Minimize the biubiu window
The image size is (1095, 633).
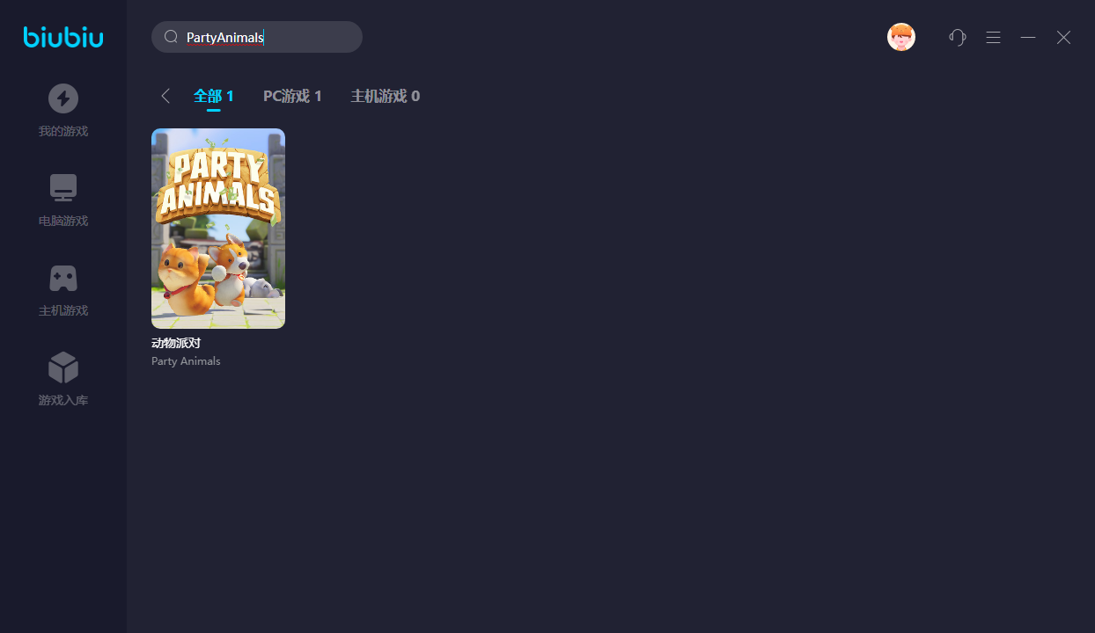click(x=1028, y=37)
